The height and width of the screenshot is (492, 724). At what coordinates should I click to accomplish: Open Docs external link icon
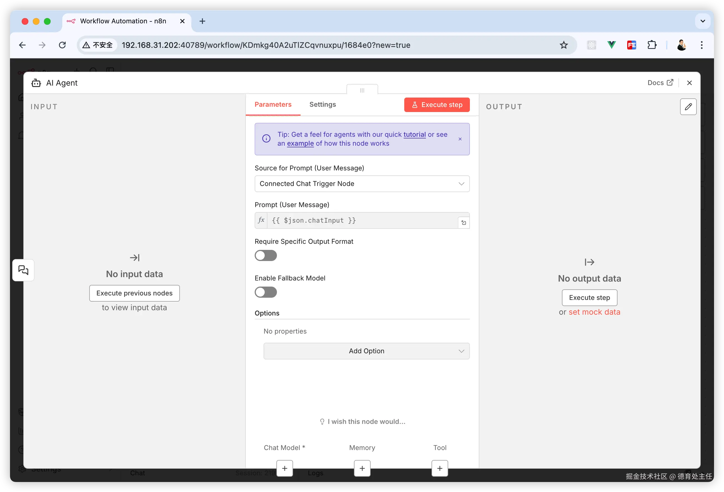[x=670, y=83]
